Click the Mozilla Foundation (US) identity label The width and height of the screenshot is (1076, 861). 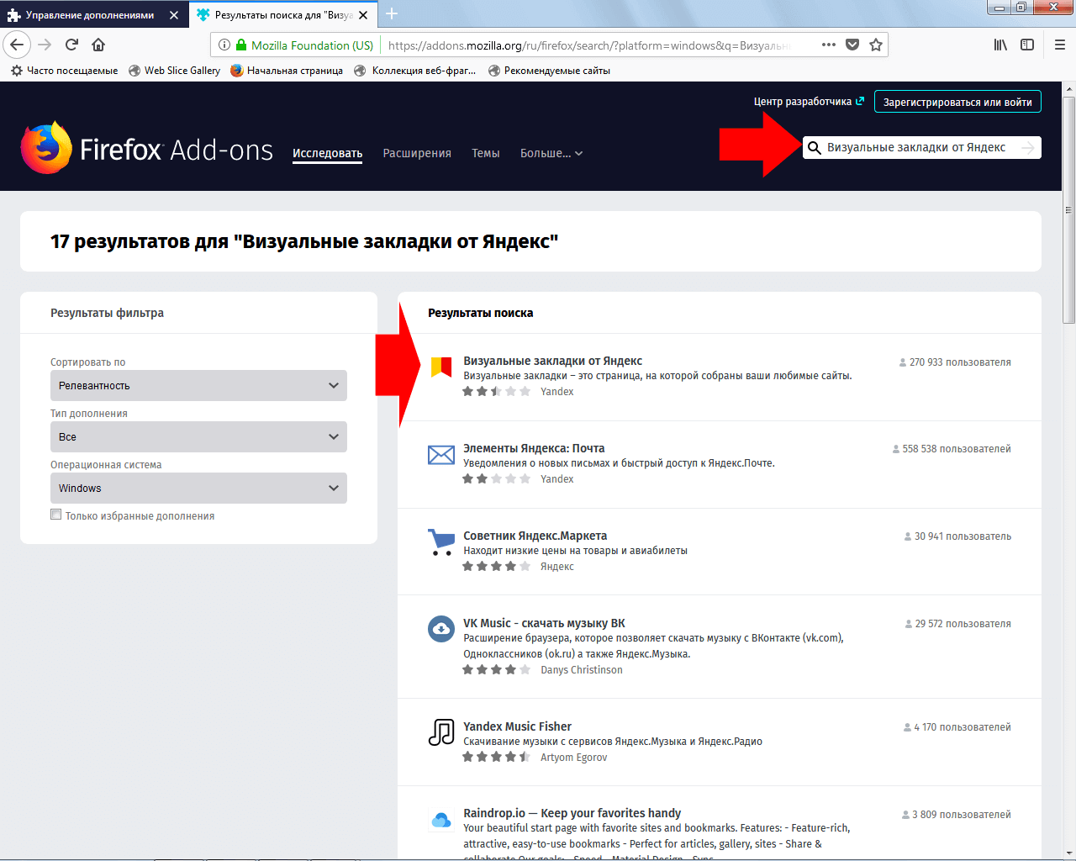[312, 45]
